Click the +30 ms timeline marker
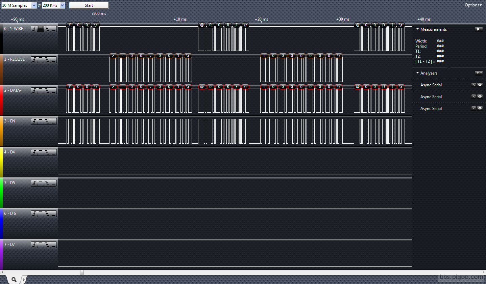 pos(343,19)
